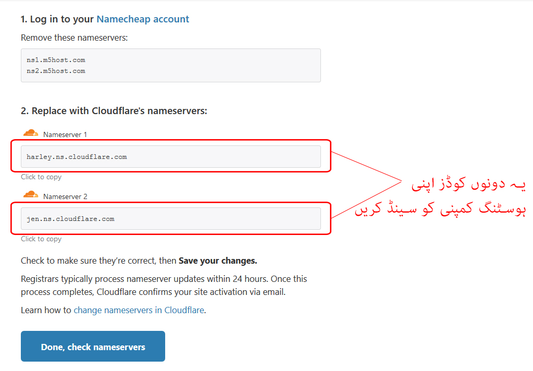The image size is (533, 371).
Task: Open the Namecheap account link
Action: click(143, 19)
